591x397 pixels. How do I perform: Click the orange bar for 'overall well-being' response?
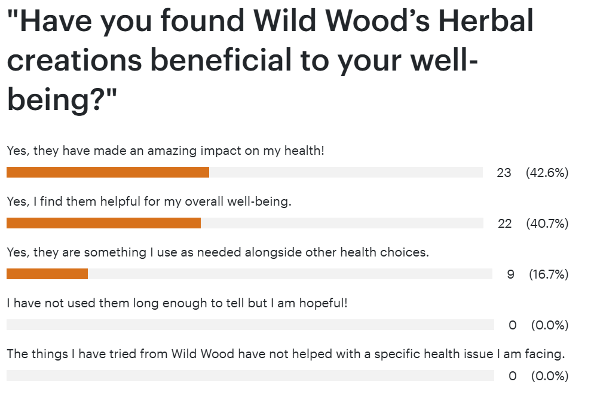point(103,224)
